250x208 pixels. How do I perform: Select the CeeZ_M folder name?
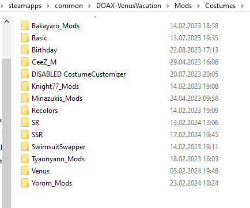coord(44,62)
